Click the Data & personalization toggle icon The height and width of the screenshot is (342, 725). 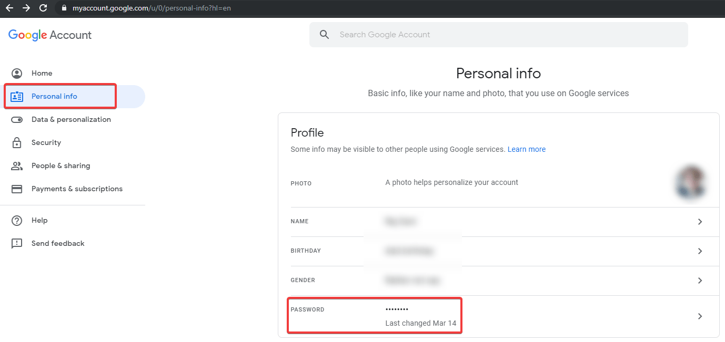(x=17, y=120)
